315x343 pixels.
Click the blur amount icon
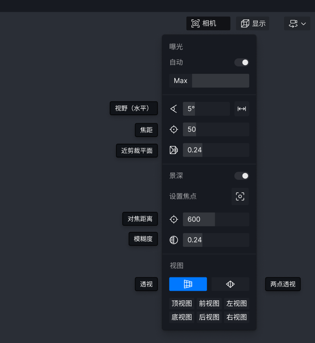tap(174, 240)
